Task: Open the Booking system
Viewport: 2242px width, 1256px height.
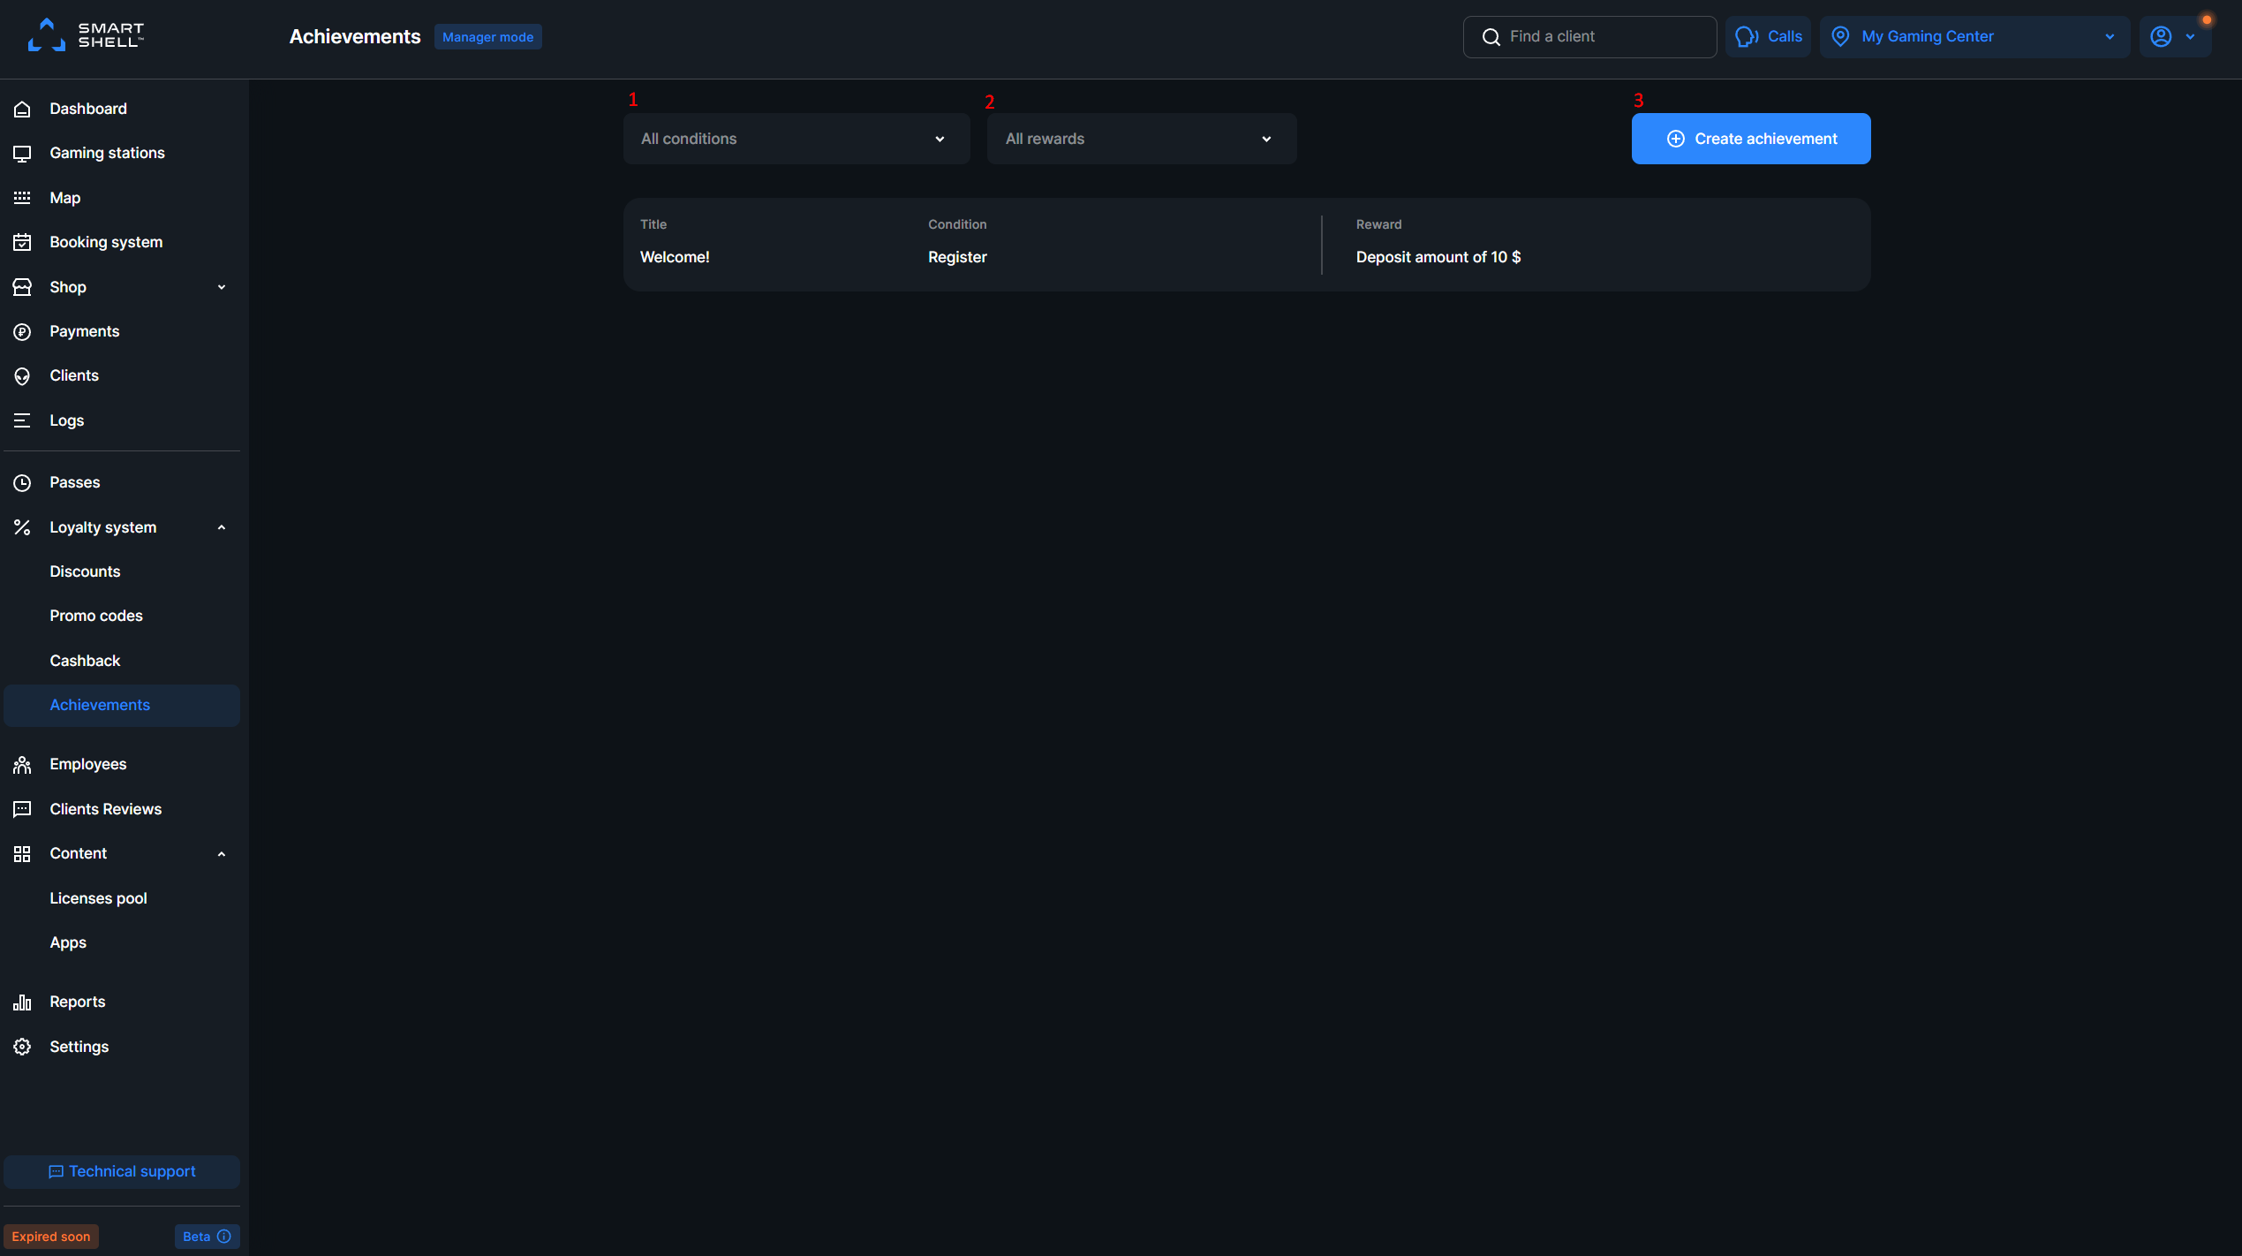Action: (x=105, y=242)
